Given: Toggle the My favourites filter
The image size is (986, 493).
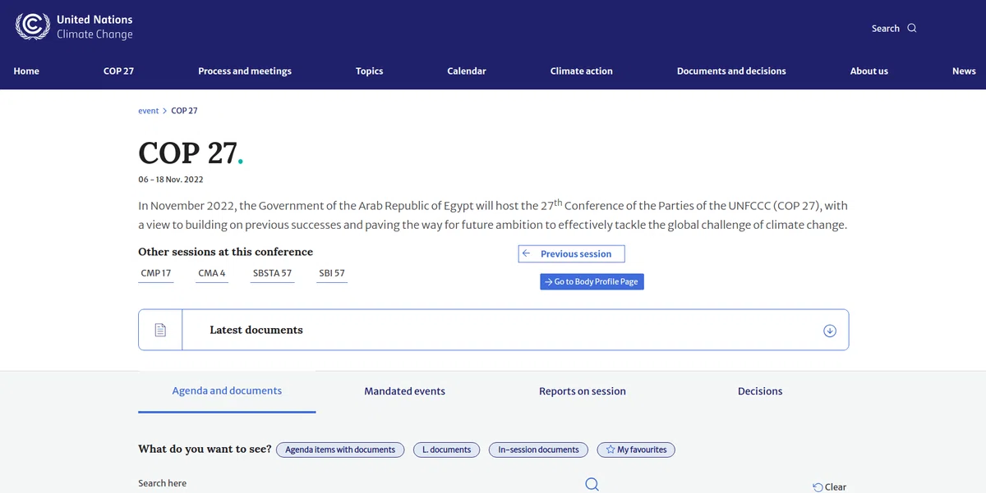Looking at the screenshot, I should point(636,450).
